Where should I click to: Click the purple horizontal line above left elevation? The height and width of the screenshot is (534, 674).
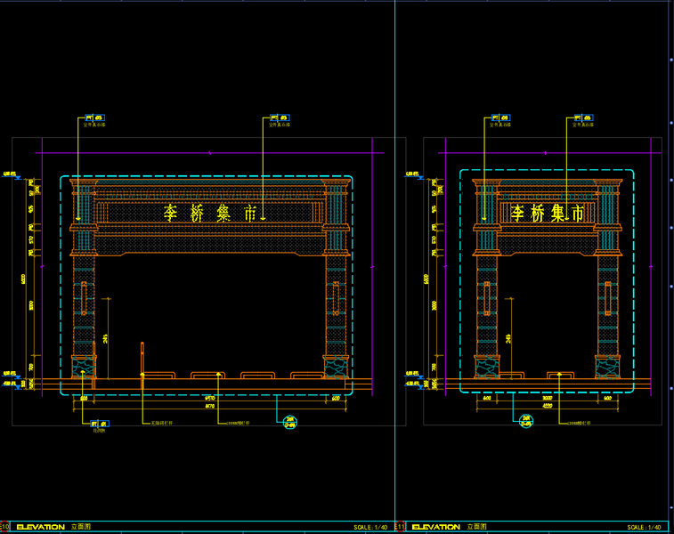[x=210, y=152]
